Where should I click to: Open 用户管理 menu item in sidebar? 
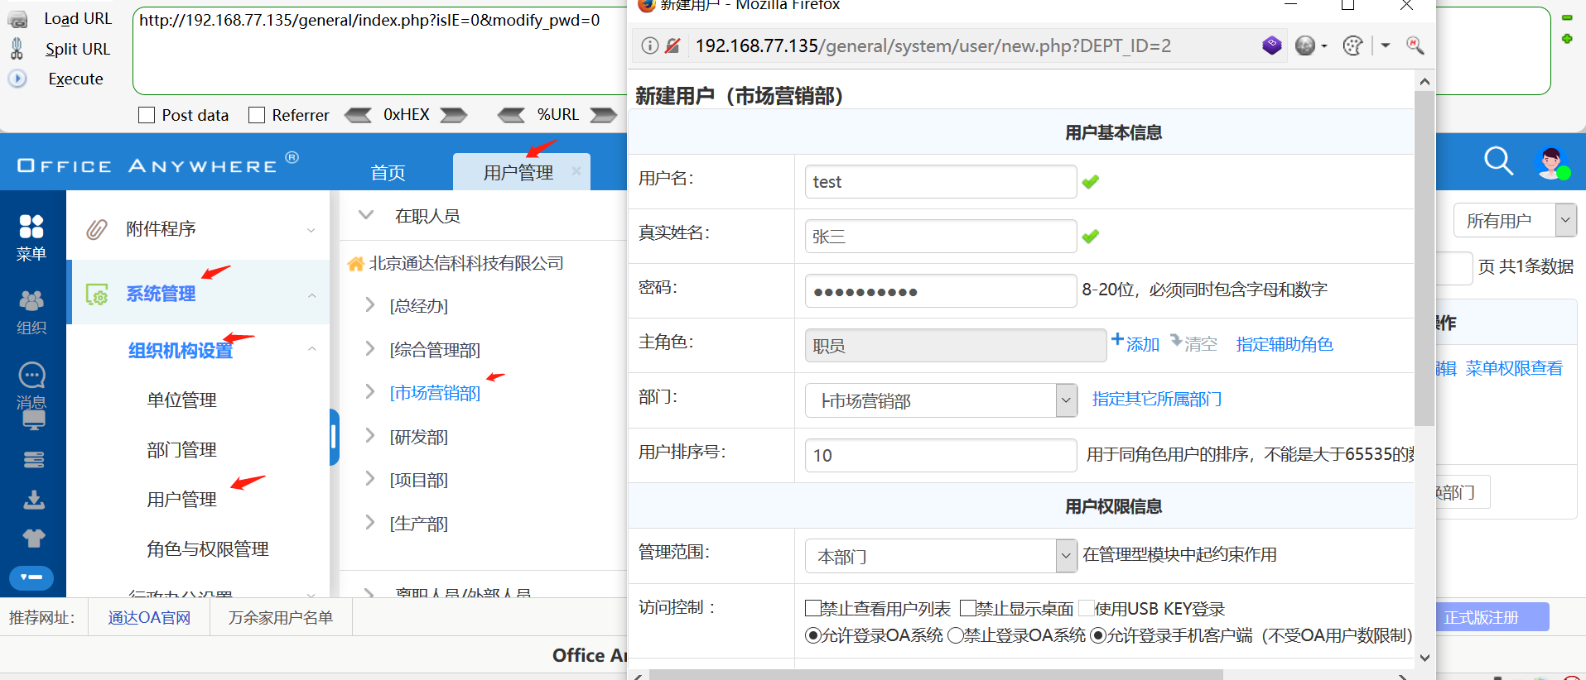click(x=181, y=500)
